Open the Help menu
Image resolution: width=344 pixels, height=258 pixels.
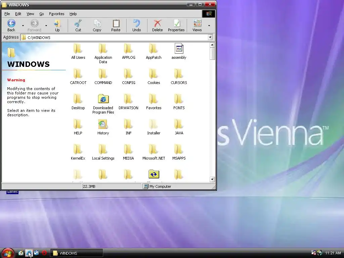pos(73,14)
